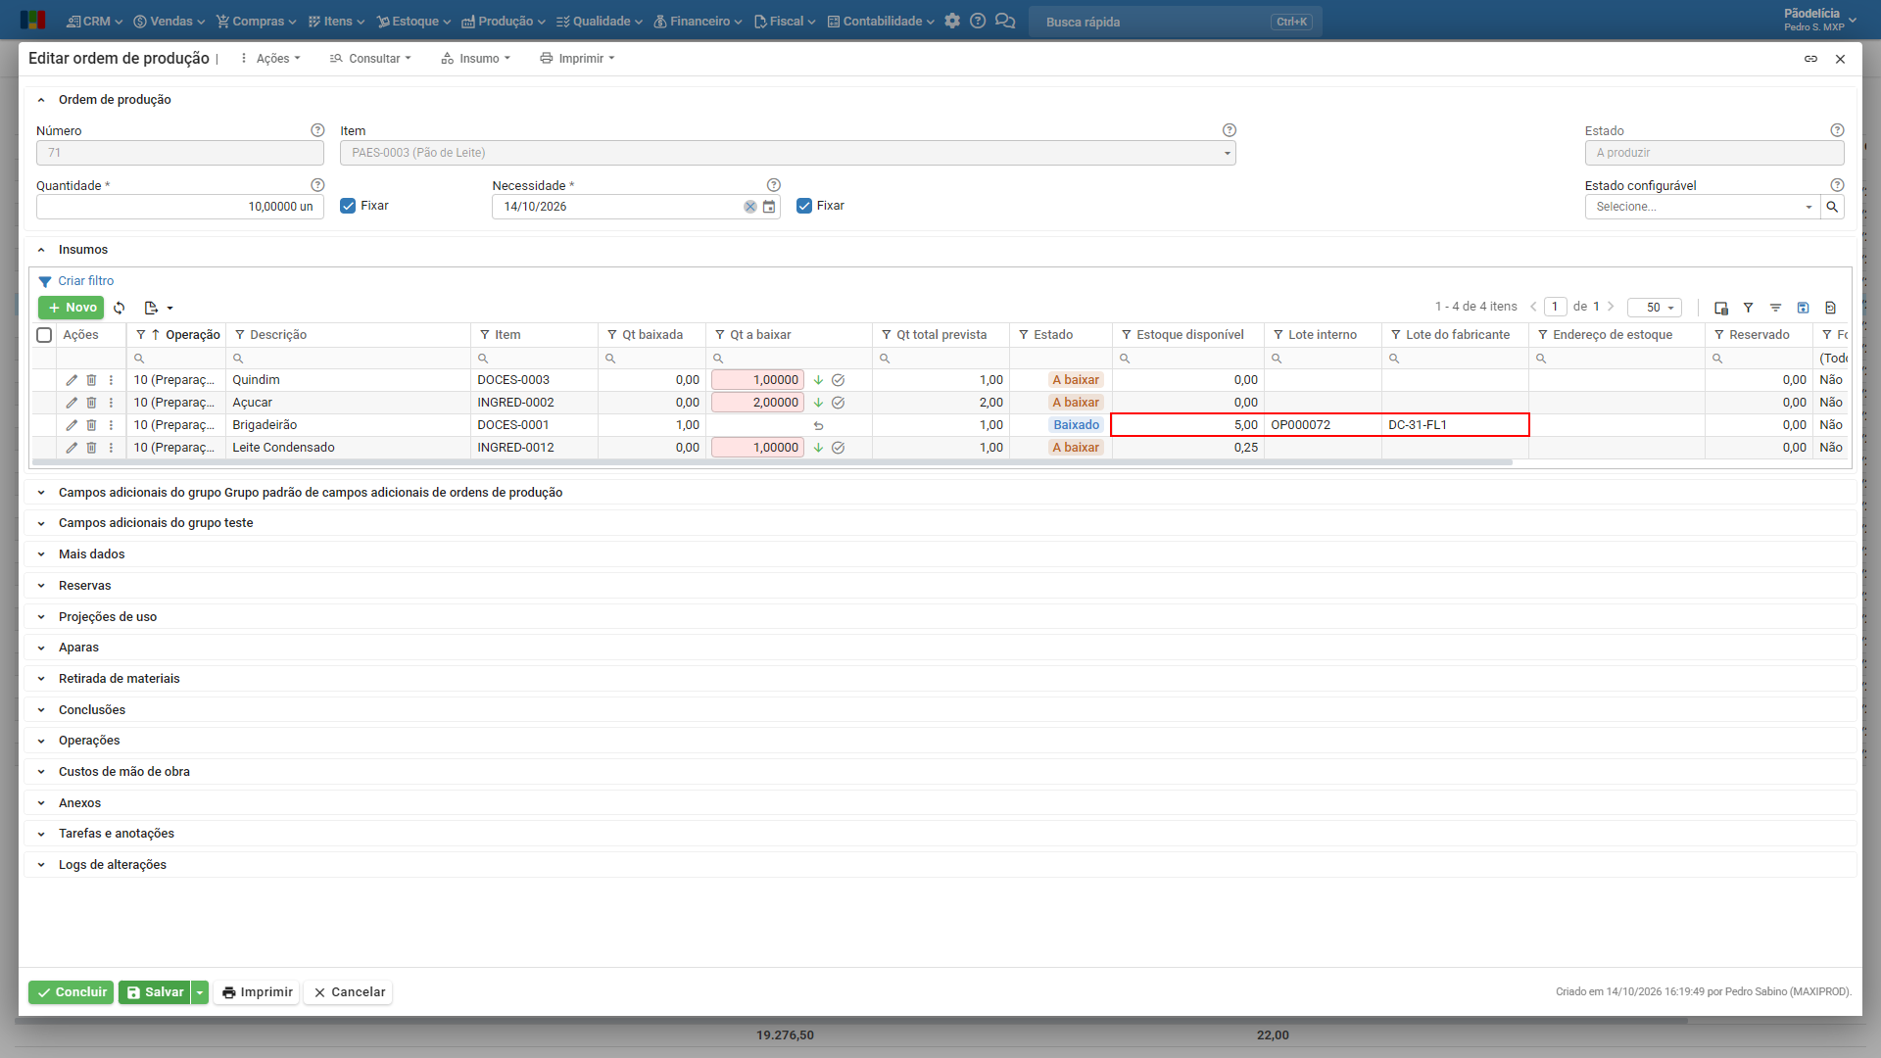Open the settings gear in top bar

[952, 21]
